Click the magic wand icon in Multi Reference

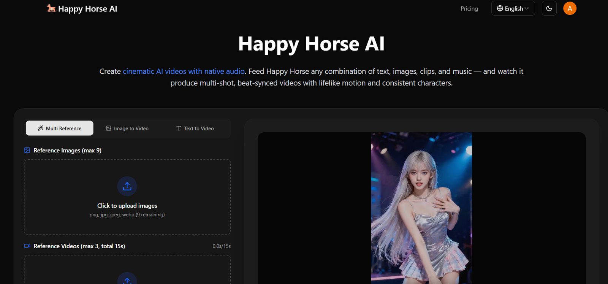coord(41,129)
